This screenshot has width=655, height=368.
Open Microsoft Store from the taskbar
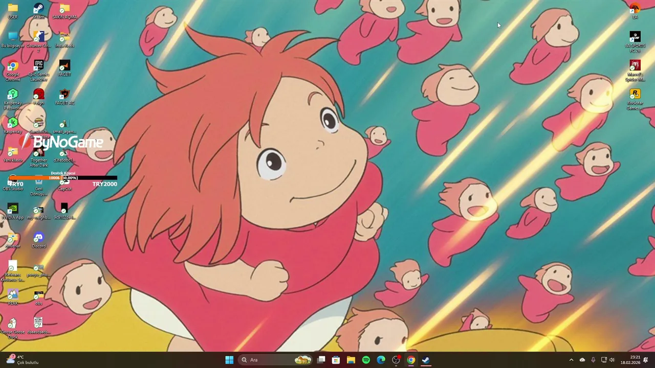[x=336, y=360]
